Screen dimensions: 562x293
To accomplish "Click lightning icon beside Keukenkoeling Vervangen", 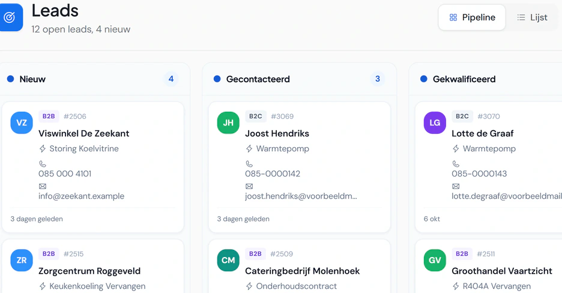I will click(x=43, y=286).
